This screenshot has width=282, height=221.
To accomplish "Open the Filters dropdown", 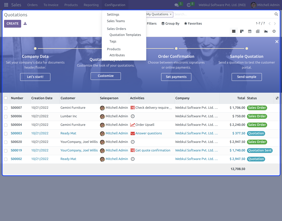I will point(152,24).
